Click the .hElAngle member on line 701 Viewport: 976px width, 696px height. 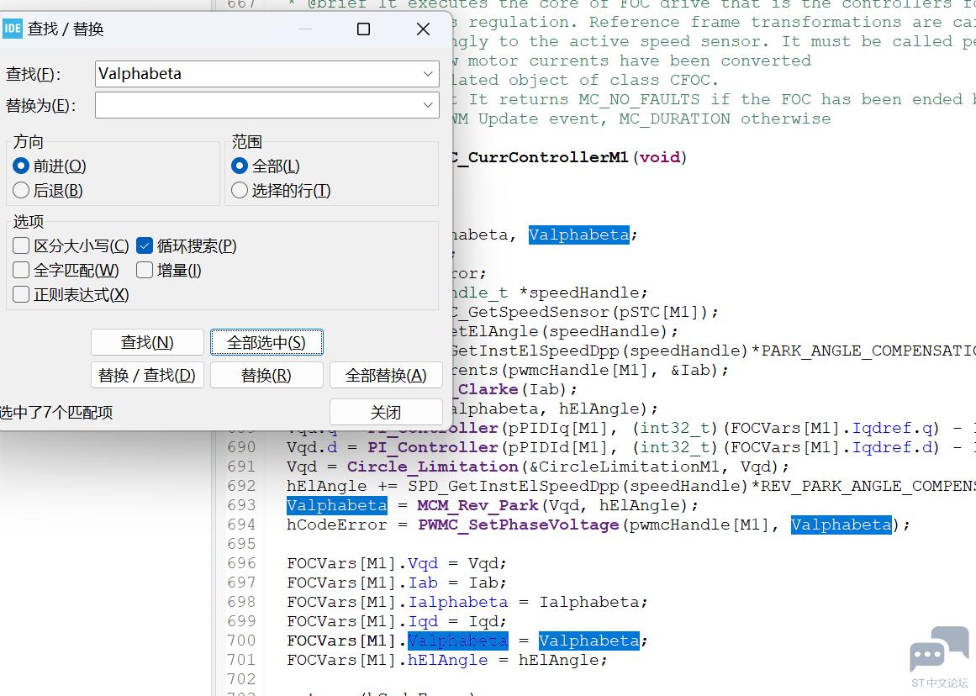[x=447, y=660]
